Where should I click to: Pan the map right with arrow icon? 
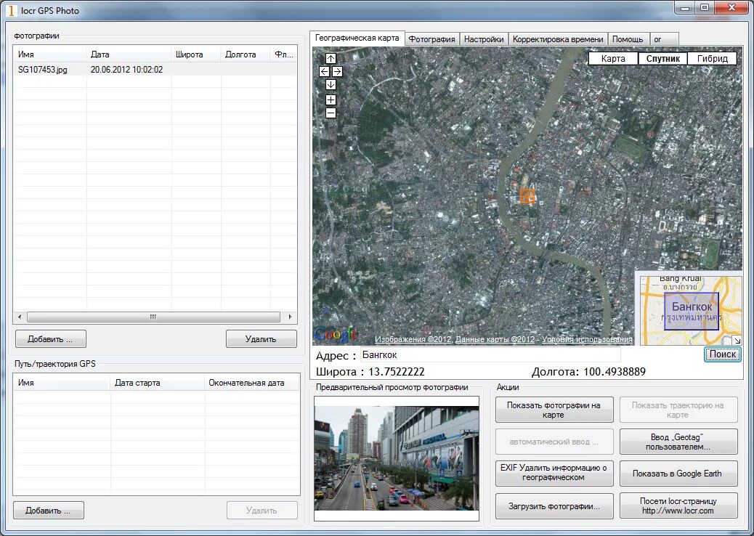coord(338,72)
